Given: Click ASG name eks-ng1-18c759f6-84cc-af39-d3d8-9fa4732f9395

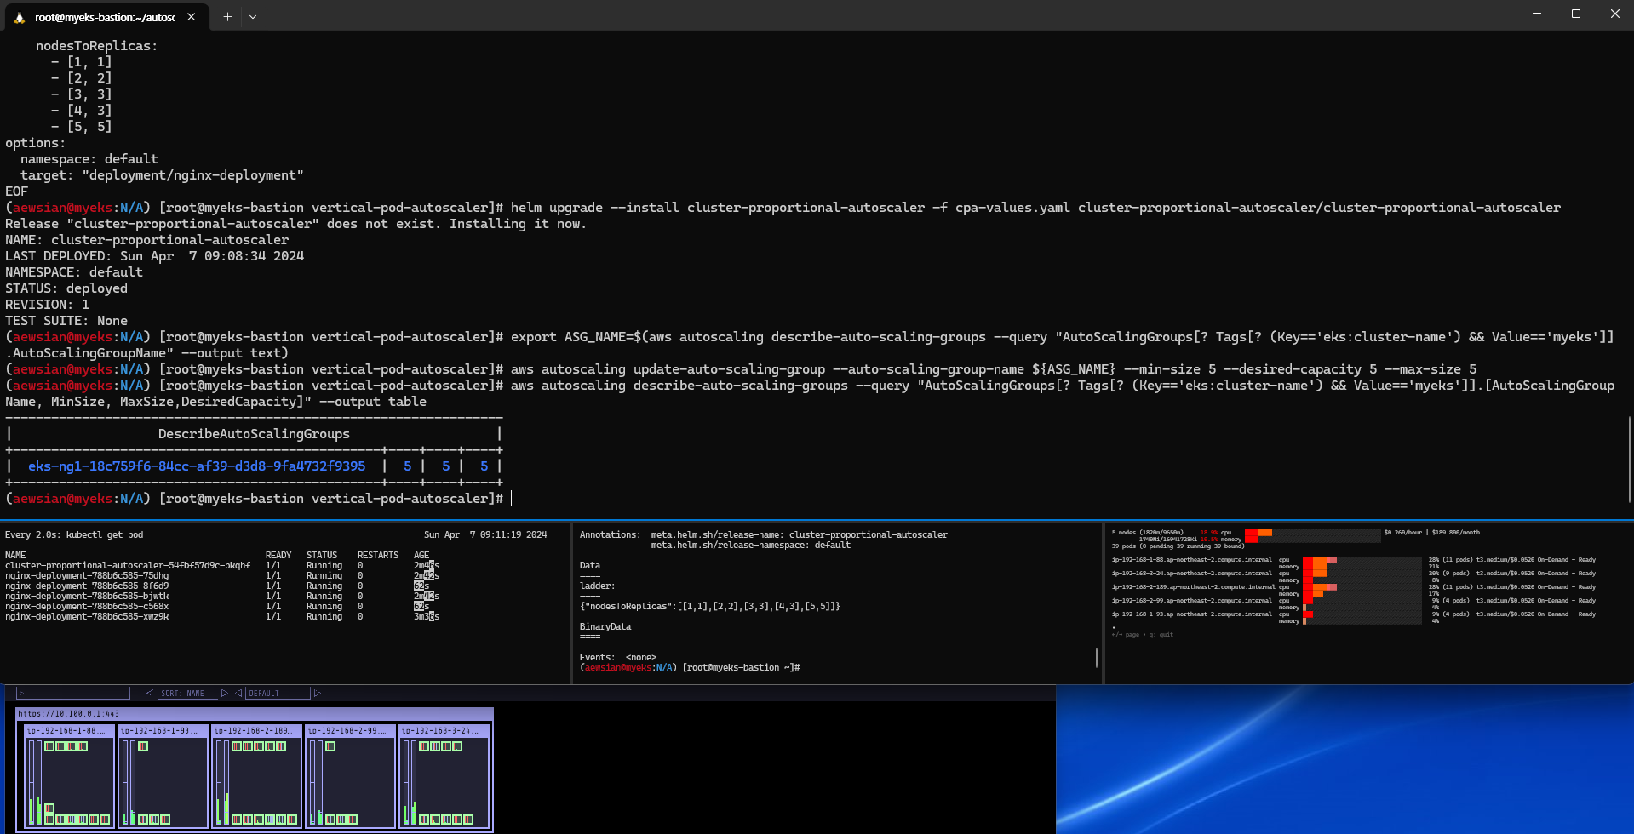Looking at the screenshot, I should 197,466.
